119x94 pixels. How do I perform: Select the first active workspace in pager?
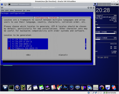(95, 4)
